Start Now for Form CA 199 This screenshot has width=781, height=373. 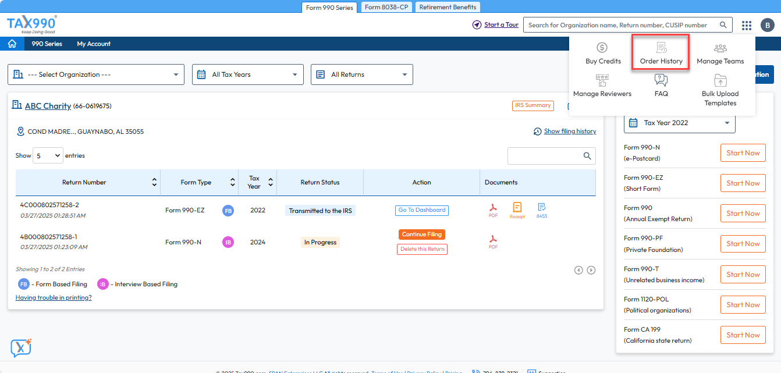[743, 335]
